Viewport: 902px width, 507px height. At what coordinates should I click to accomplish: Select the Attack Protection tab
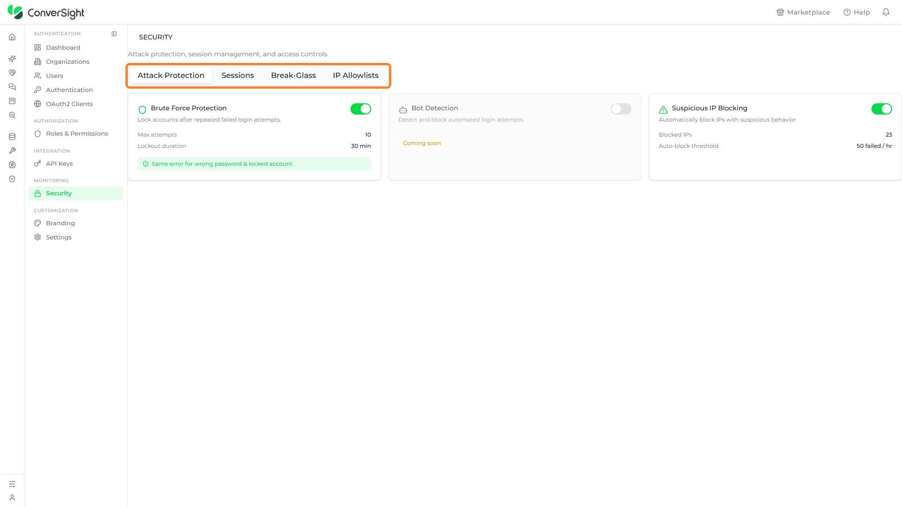171,76
